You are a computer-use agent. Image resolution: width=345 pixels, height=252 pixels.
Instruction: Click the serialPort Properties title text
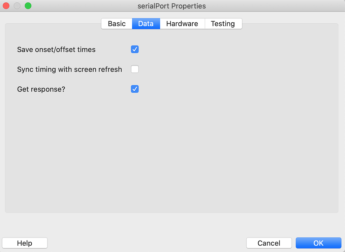pyautogui.click(x=172, y=6)
